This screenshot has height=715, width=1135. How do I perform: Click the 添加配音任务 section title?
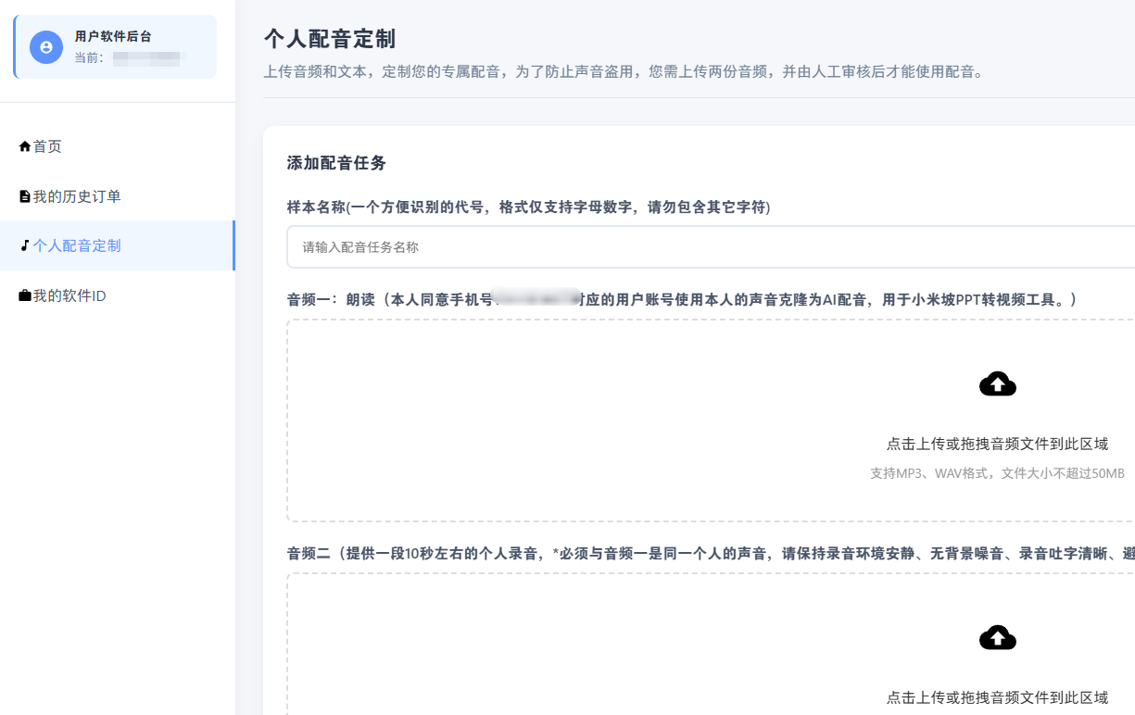336,163
